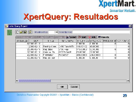This screenshot has width=136, height=102.
Task: Click the Cancel button
Action: (74, 87)
